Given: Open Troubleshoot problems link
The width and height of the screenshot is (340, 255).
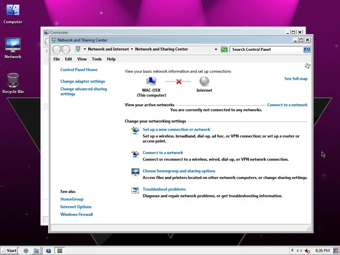Looking at the screenshot, I should coord(164,189).
